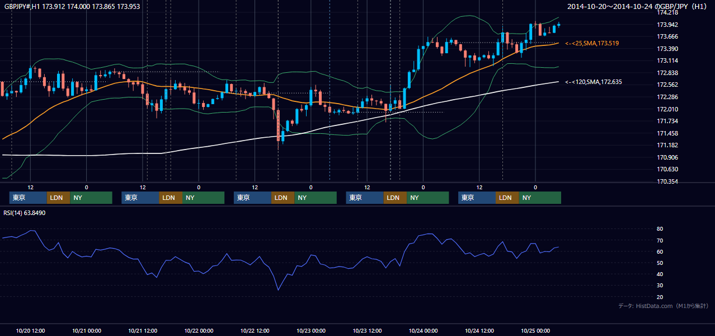Click the 2014-10-20~2014-10-24 GBP/JPY (H1) header

pyautogui.click(x=638, y=7)
